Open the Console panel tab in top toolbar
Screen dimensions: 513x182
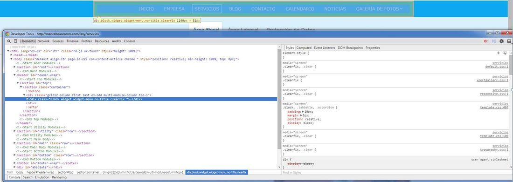130,41
